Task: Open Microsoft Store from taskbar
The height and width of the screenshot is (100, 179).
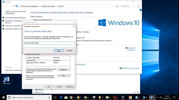Action: pos(66,97)
